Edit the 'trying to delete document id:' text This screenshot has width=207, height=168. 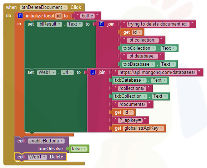(x=158, y=24)
